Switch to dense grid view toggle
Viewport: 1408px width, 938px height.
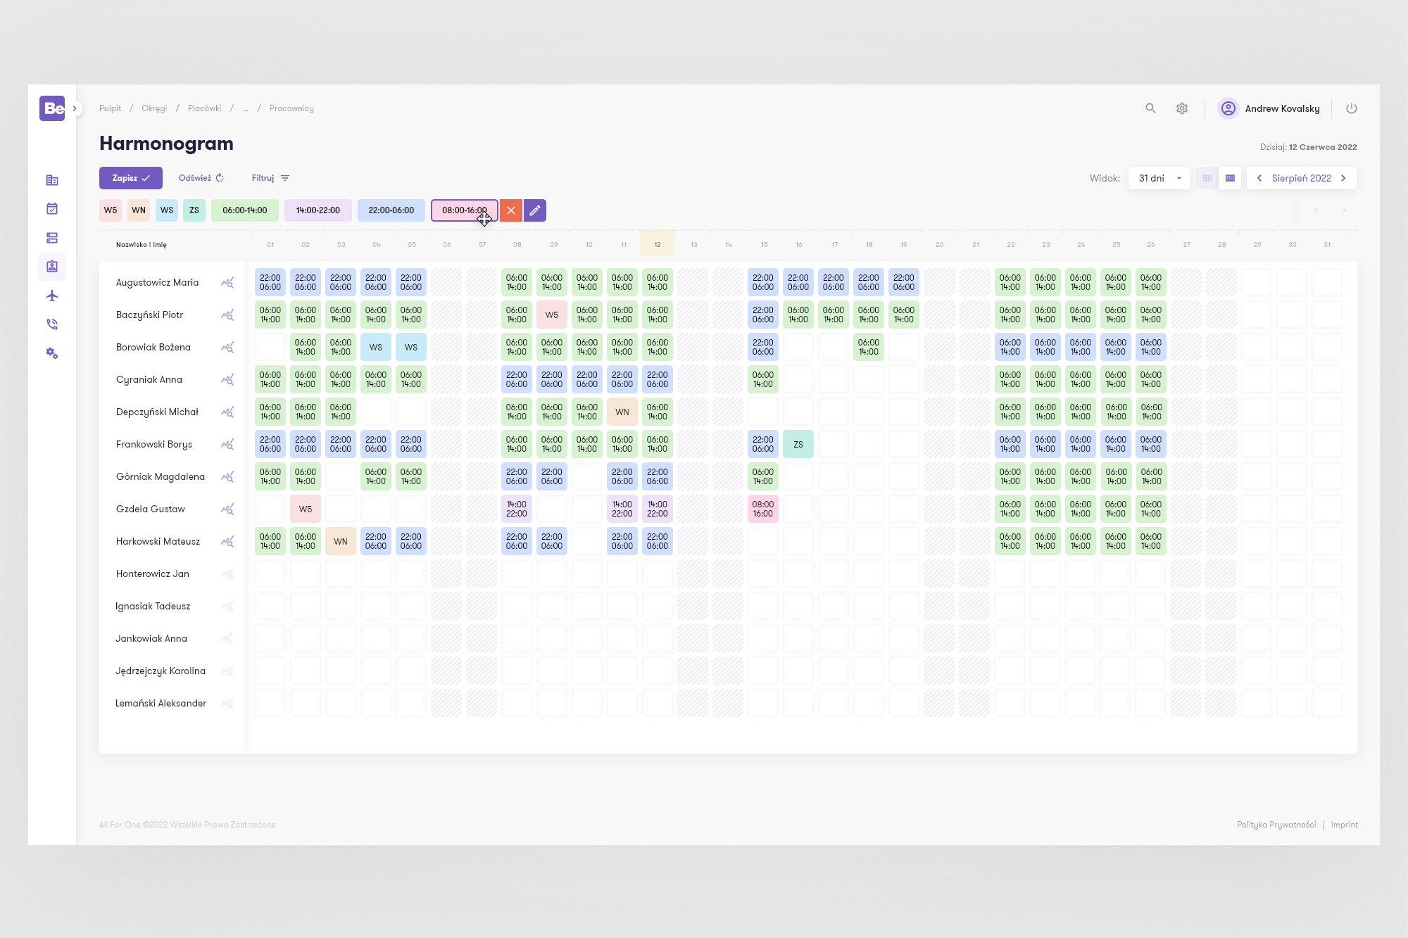point(1230,178)
